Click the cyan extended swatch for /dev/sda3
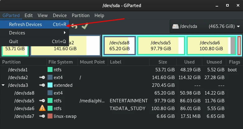This screenshot has width=243, height=129. (50, 85)
